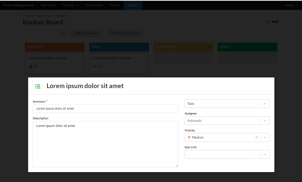Click the orange arrow in Priority field
The height and width of the screenshot is (182, 302).
coord(189,137)
